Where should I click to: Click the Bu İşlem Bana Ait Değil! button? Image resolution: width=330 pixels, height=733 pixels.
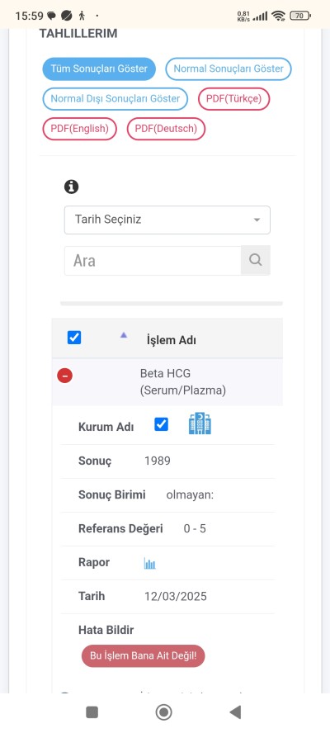click(143, 656)
